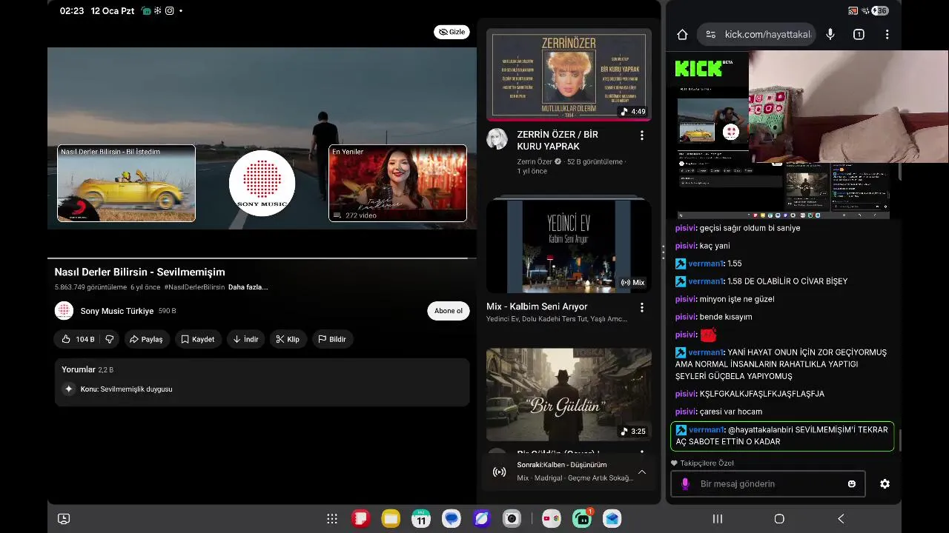Click the browser home icon
The image size is (949, 533).
[683, 34]
